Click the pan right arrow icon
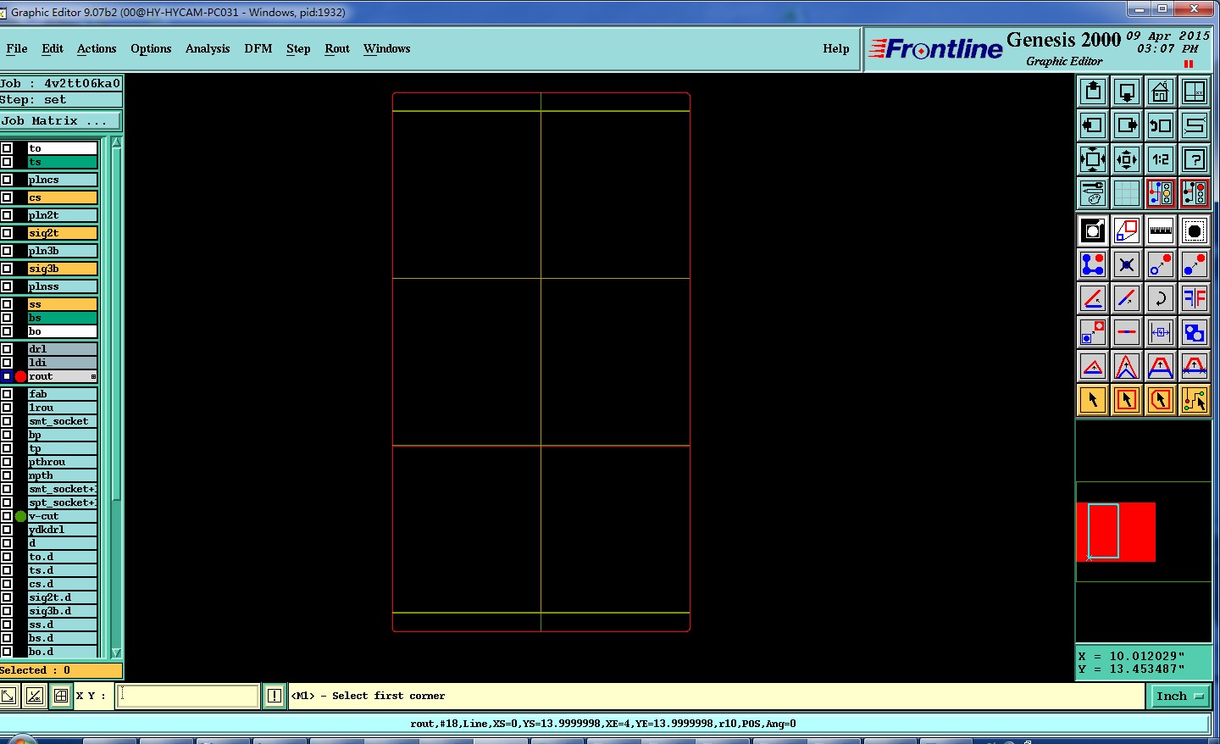The height and width of the screenshot is (744, 1220). click(1127, 125)
